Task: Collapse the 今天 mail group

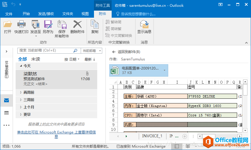Action: pyautogui.click(x=21, y=66)
